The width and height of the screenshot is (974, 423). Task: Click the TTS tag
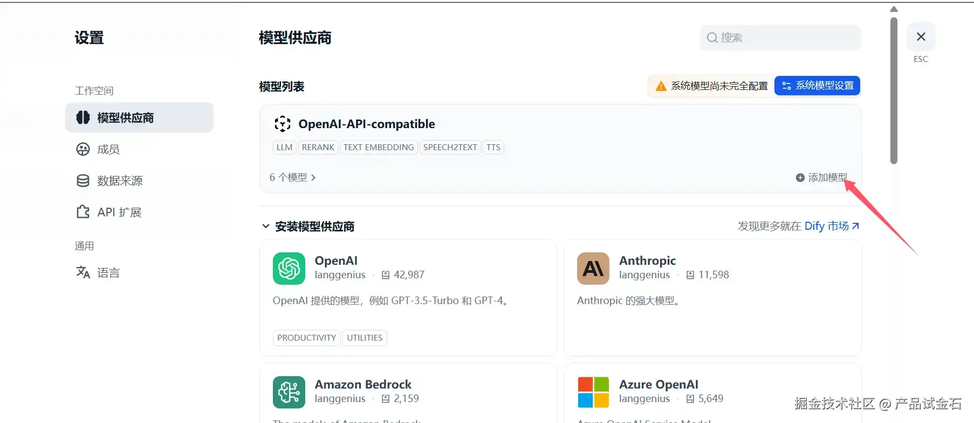pos(493,147)
